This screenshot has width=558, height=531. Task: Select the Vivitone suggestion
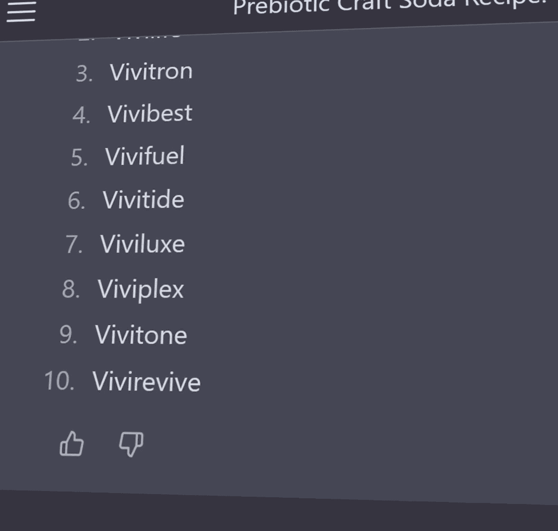click(x=140, y=335)
